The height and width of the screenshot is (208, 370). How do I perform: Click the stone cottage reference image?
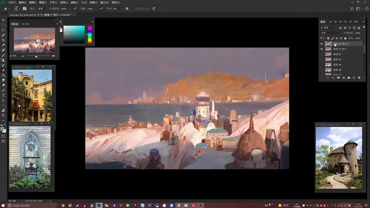tap(339, 158)
